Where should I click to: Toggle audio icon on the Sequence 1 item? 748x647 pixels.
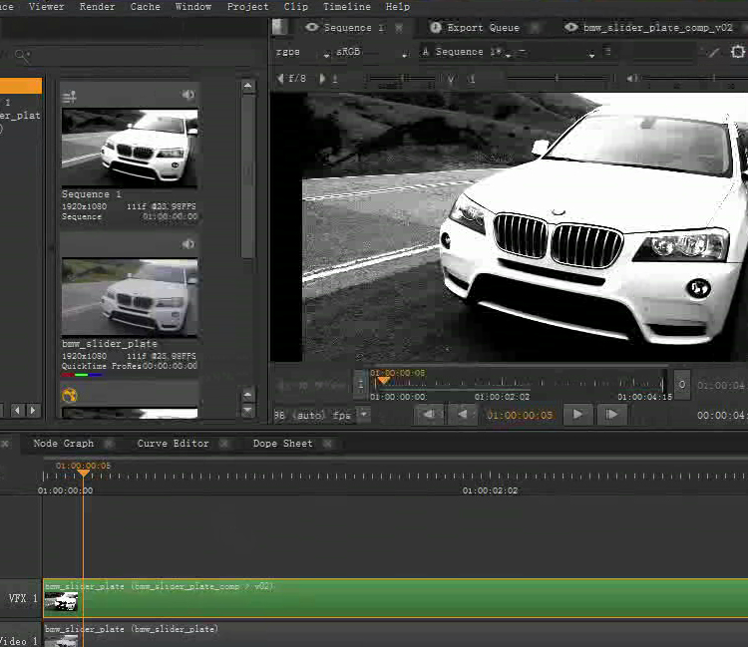[187, 95]
